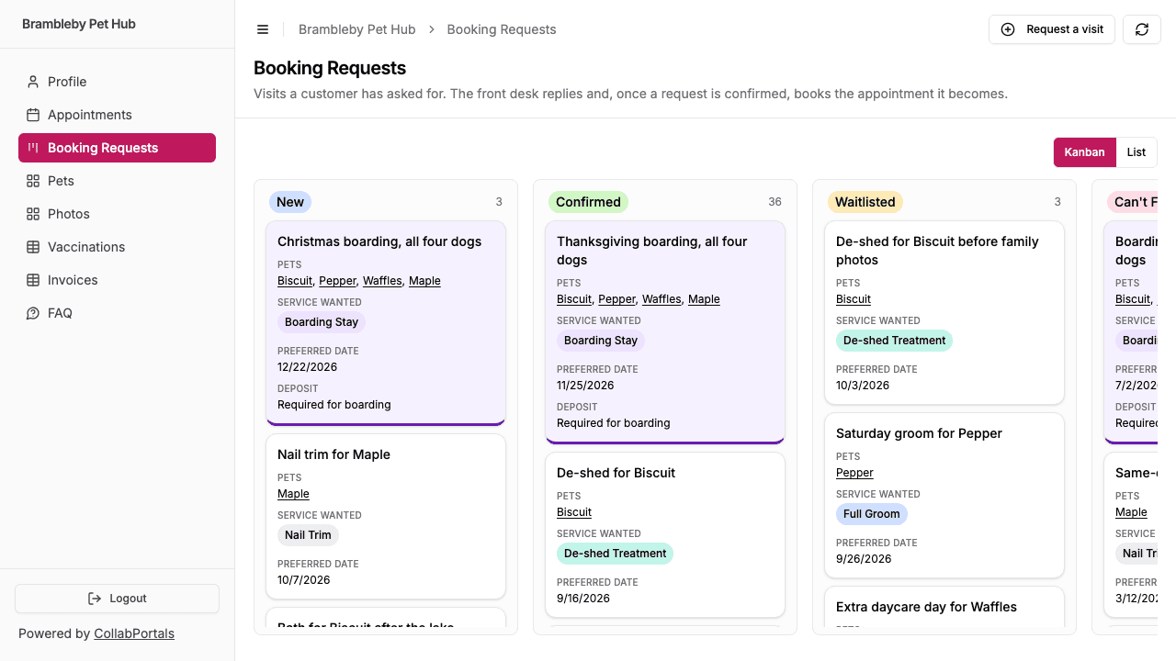This screenshot has height=661, width=1176.
Task: Navigate to Vaccinations
Action: coord(117,247)
